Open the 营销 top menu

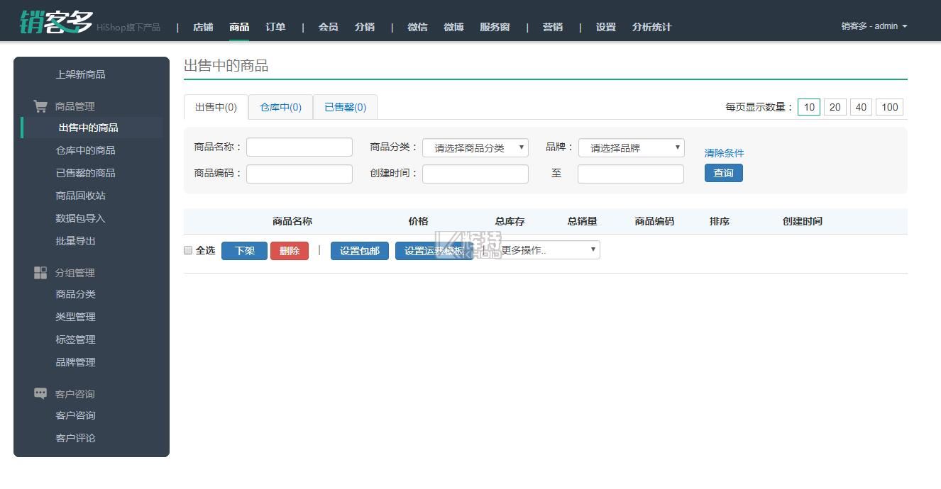tap(553, 27)
